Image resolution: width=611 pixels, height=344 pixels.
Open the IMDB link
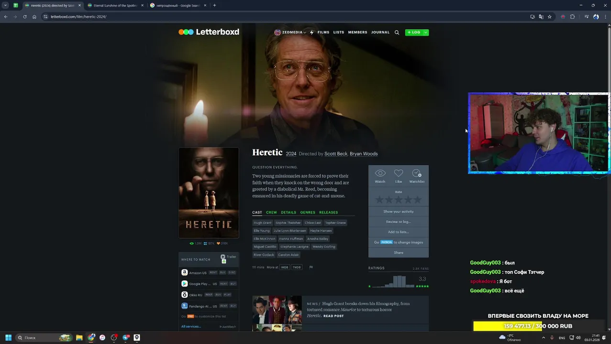pyautogui.click(x=285, y=267)
